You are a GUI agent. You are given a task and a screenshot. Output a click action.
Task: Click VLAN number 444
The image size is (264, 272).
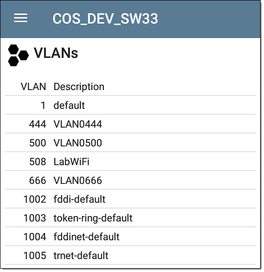[x=38, y=124]
